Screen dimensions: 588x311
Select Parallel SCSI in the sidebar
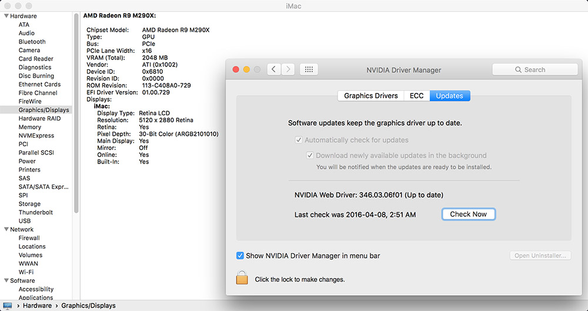(37, 153)
